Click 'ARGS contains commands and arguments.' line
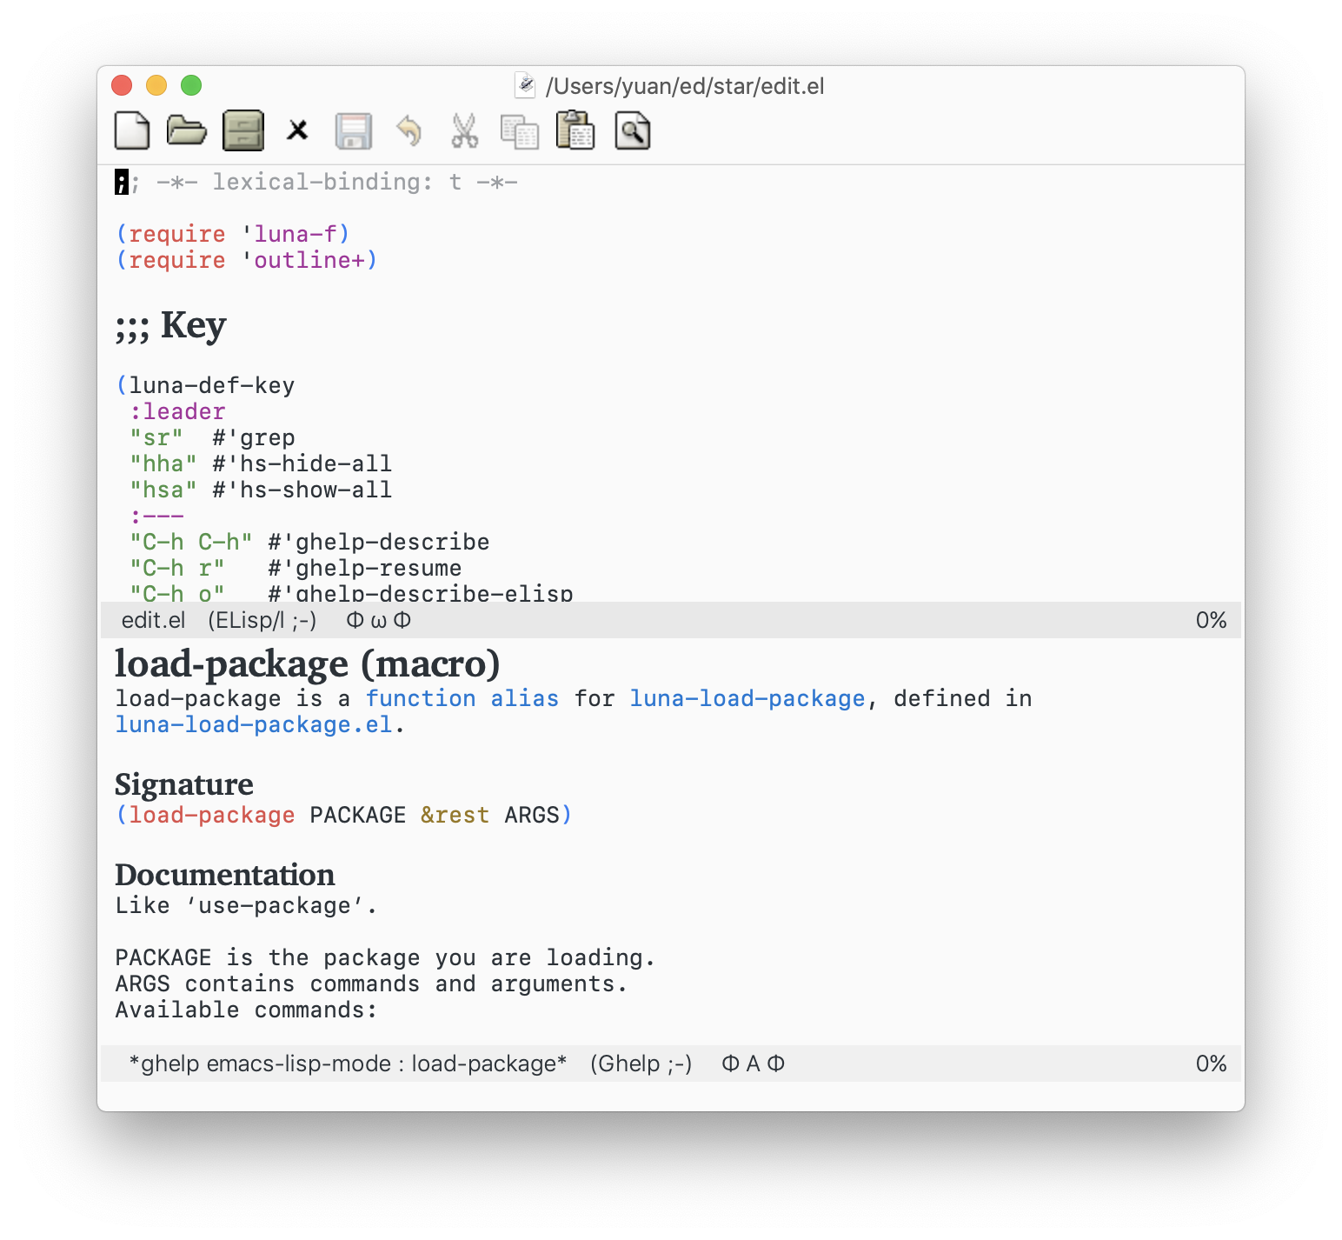Screen dimensions: 1342x1240 tap(371, 983)
